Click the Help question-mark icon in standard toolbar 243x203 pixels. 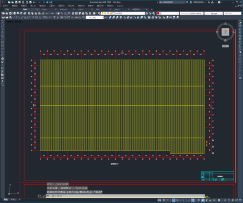click(x=95, y=13)
